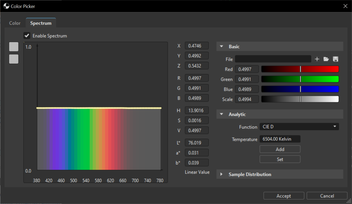352x204 pixels.
Task: Click the Z value field 0.5432
Action: 197,66
